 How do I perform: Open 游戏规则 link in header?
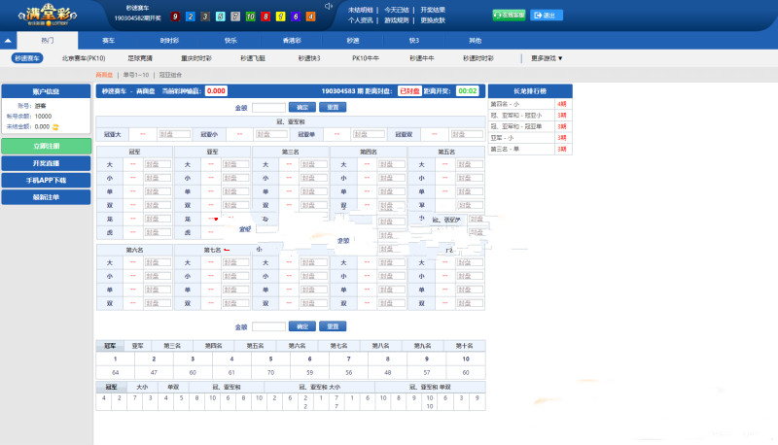pyautogui.click(x=397, y=20)
